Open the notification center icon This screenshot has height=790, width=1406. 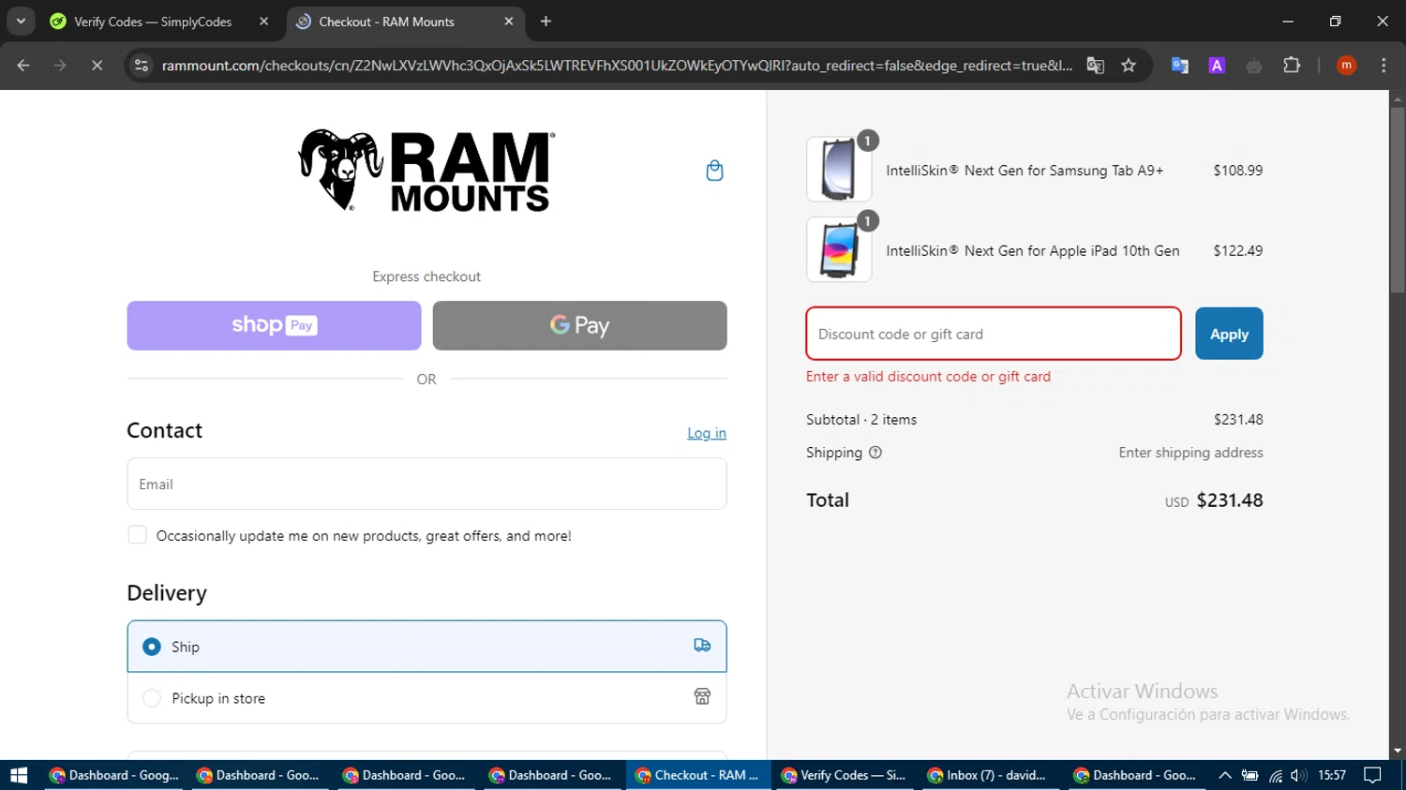click(x=1373, y=775)
